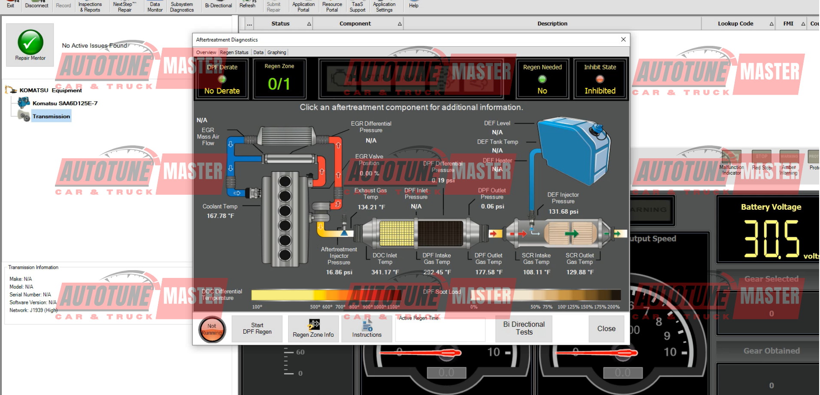Screen dimensions: 820x395
Task: Click the DPF filter component
Action: coord(440,233)
